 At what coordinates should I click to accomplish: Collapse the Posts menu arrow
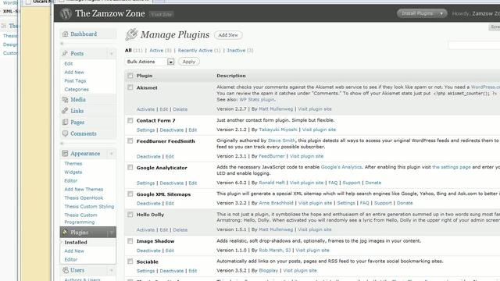pos(112,54)
